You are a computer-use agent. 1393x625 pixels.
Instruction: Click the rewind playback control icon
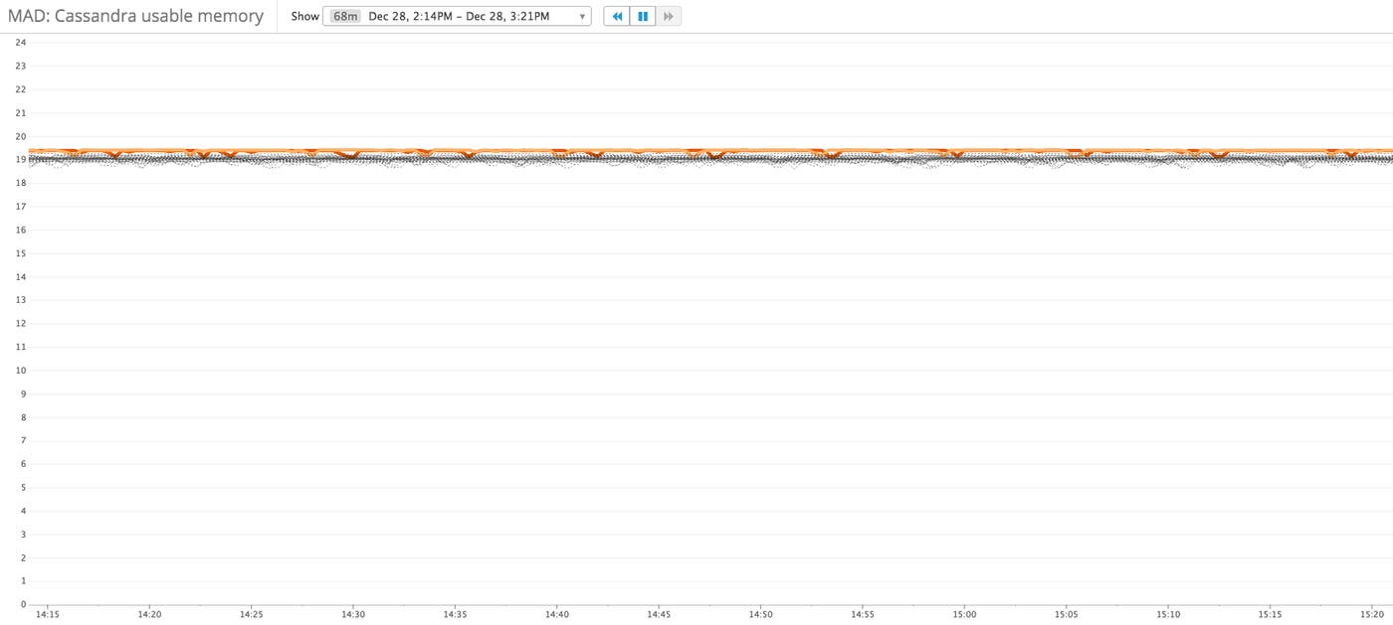(x=617, y=16)
